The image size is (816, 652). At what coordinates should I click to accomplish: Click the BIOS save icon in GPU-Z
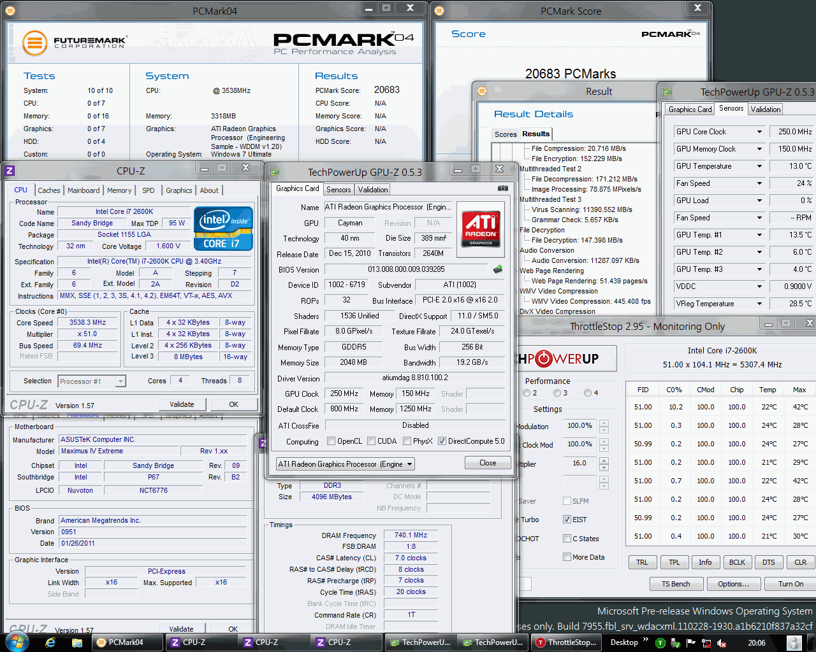[x=498, y=269]
